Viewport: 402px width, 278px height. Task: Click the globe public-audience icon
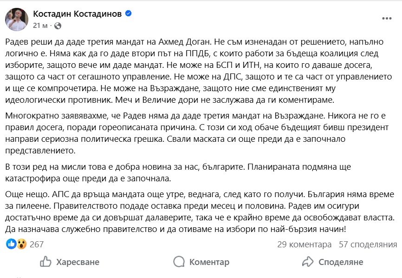coord(57,25)
